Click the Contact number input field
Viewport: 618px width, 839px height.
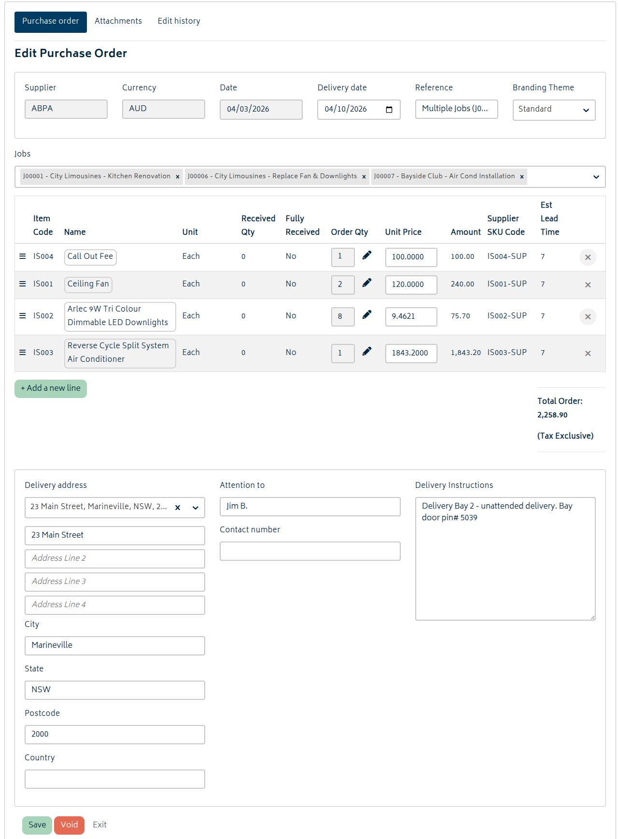tap(310, 551)
